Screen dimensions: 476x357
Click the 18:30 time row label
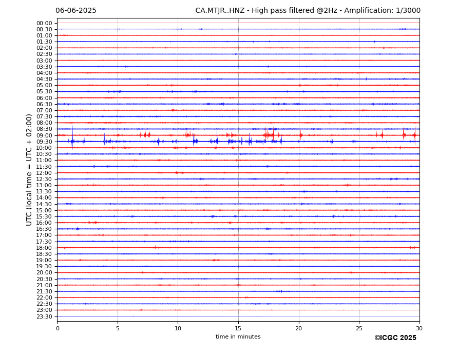tap(44, 254)
